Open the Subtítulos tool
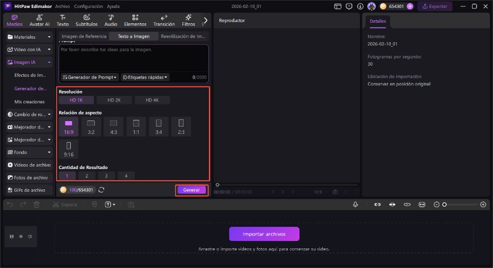 click(86, 20)
